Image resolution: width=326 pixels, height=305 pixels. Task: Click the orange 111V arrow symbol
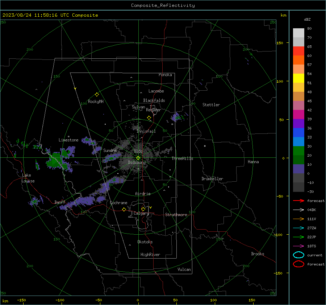click(x=298, y=219)
